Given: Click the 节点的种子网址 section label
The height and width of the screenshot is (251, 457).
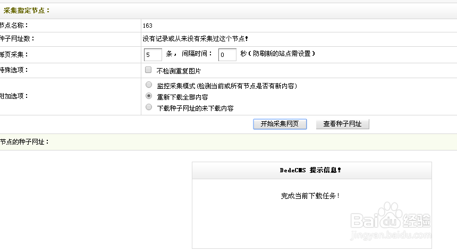Looking at the screenshot, I should click(24, 142).
